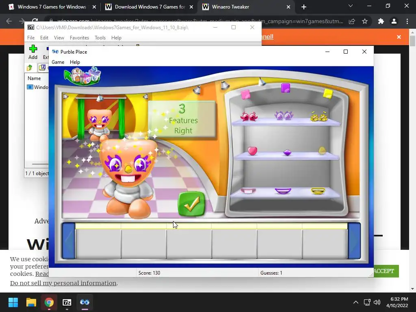Image resolution: width=416 pixels, height=312 pixels.
Task: Click the browser back arrow
Action: (x=9, y=21)
